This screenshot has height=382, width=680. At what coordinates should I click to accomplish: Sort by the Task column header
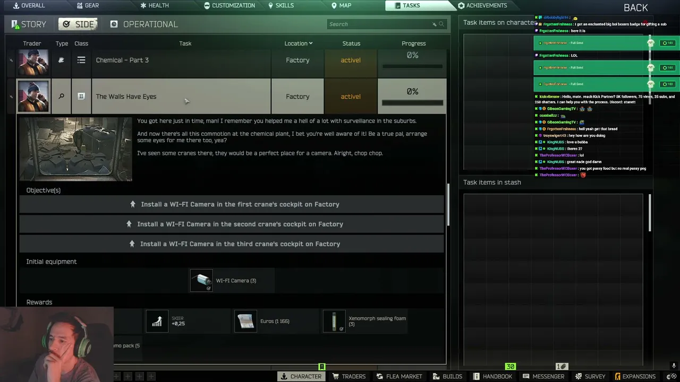point(185,44)
